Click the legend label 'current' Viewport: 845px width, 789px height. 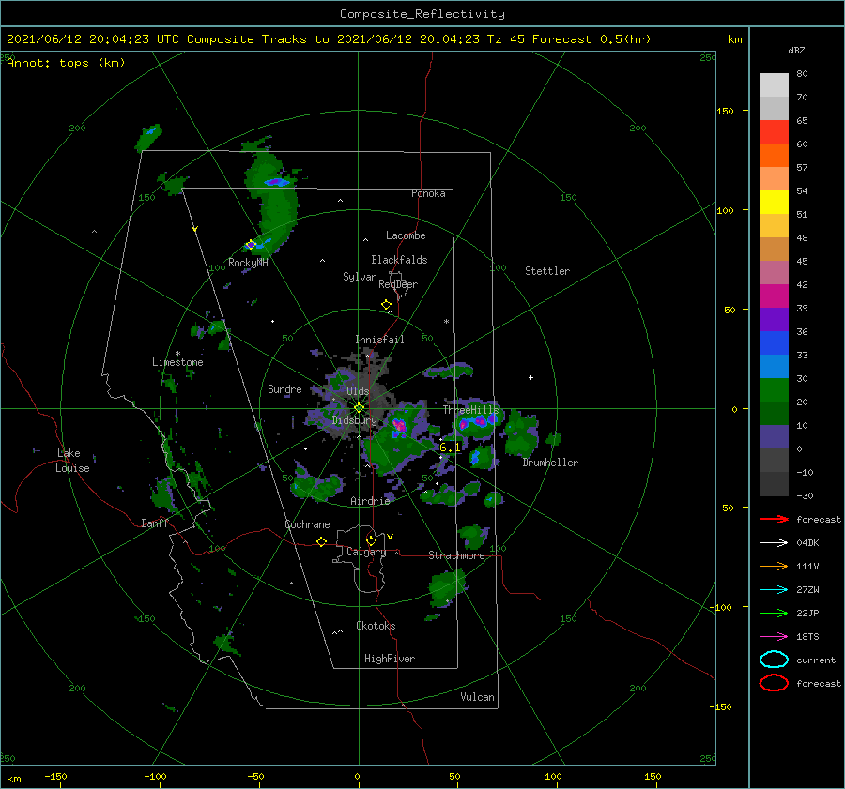(x=816, y=660)
